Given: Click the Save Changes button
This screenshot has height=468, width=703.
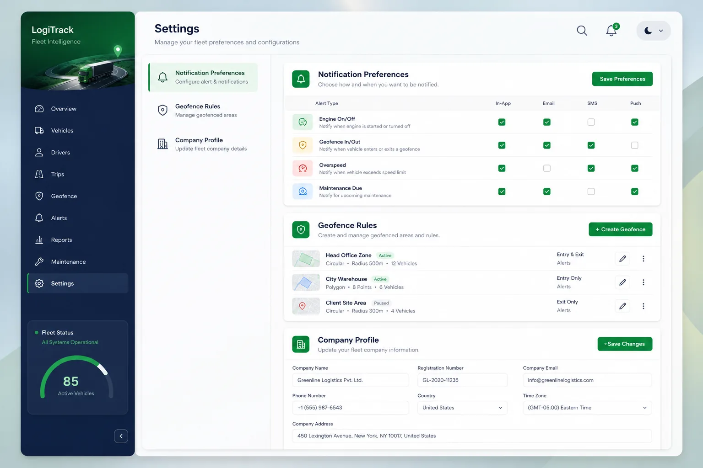Looking at the screenshot, I should point(625,344).
